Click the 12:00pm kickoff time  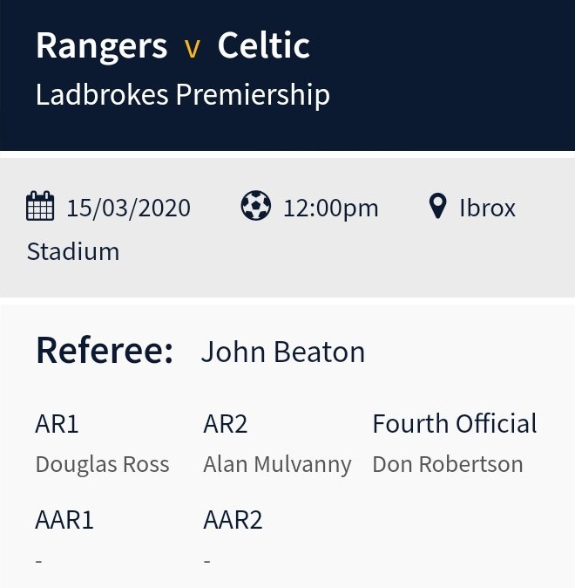pos(331,209)
